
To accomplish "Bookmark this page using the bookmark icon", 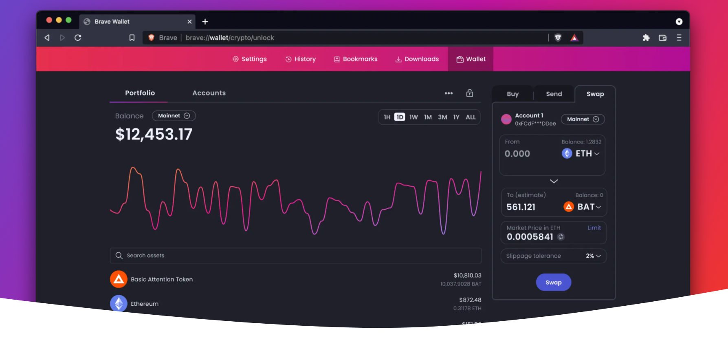I will tap(132, 38).
